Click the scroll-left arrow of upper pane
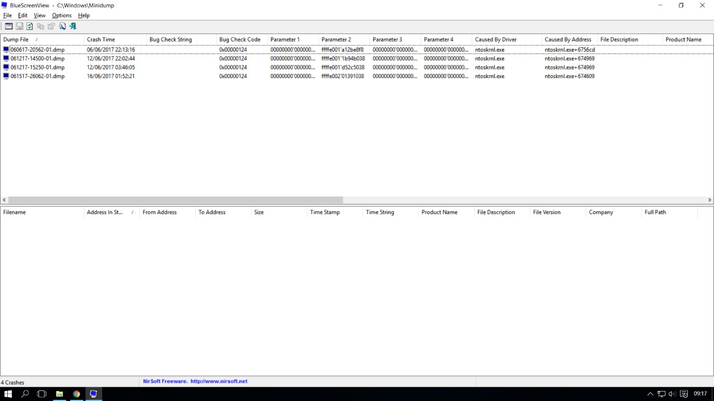 point(4,200)
